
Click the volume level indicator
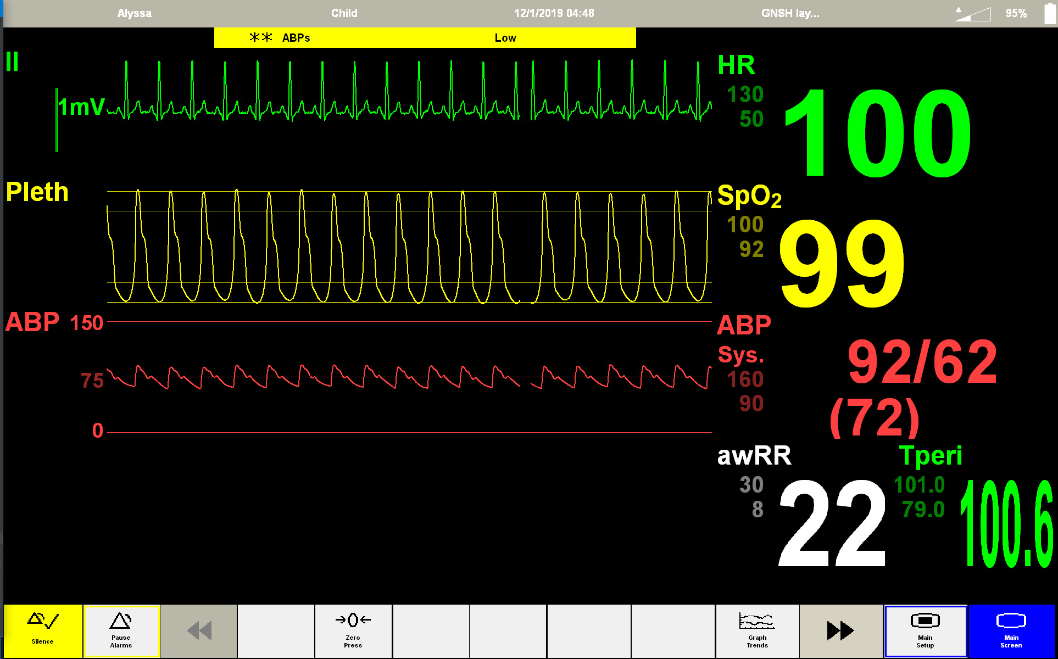(973, 14)
